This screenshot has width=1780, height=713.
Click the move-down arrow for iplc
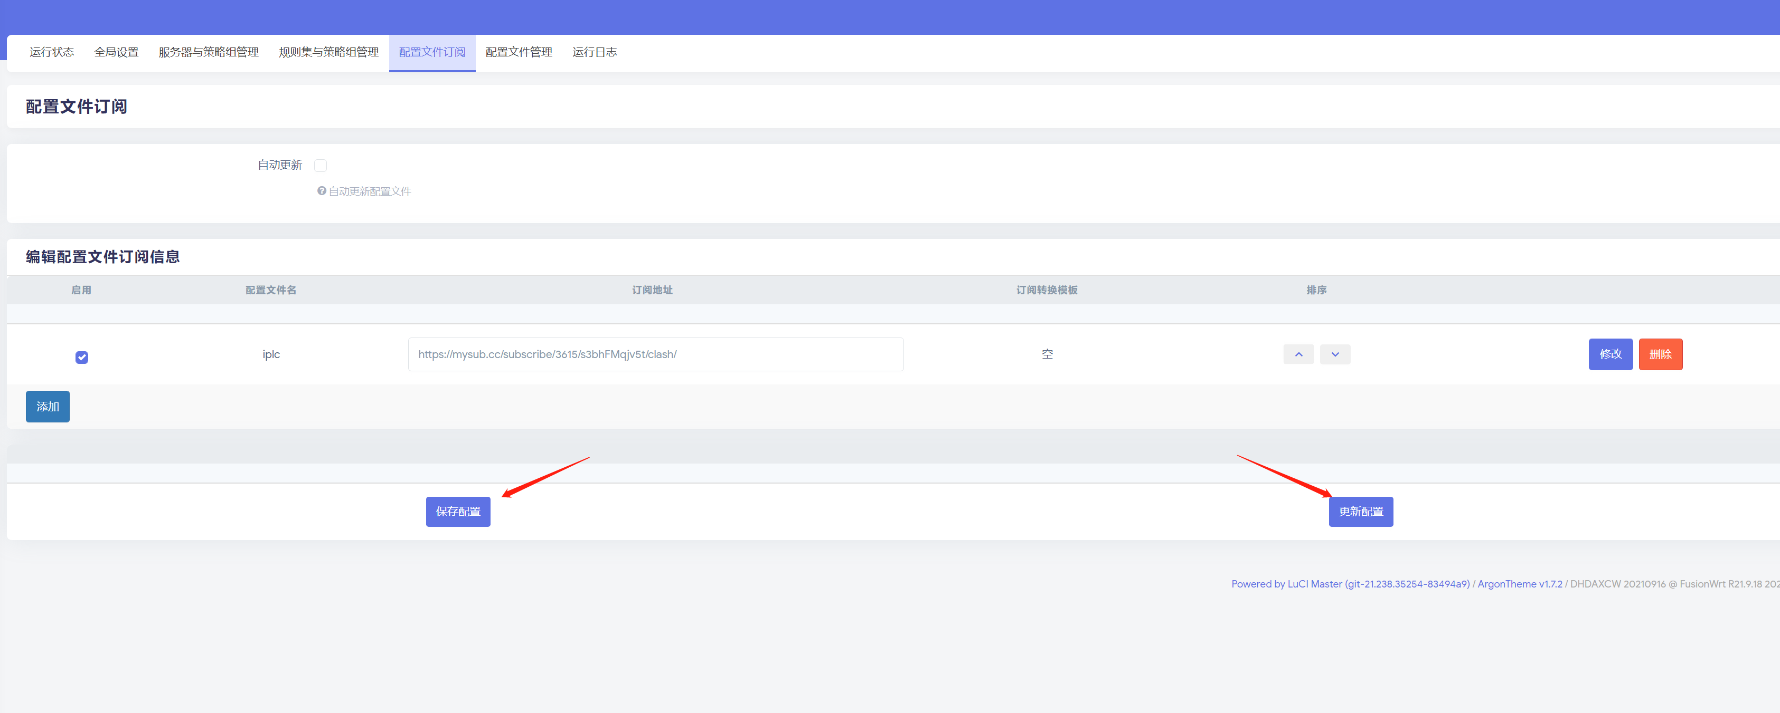(1335, 354)
